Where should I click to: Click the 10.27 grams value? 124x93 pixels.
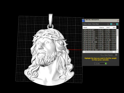tap(101, 44)
